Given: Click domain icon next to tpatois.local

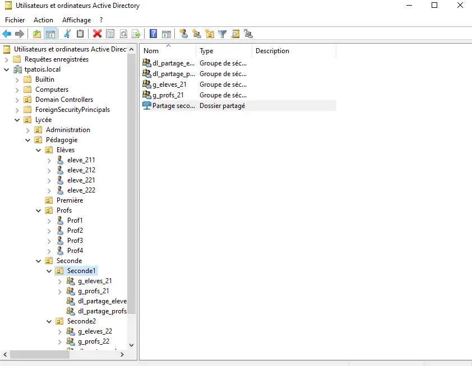Looking at the screenshot, I should click(x=18, y=69).
